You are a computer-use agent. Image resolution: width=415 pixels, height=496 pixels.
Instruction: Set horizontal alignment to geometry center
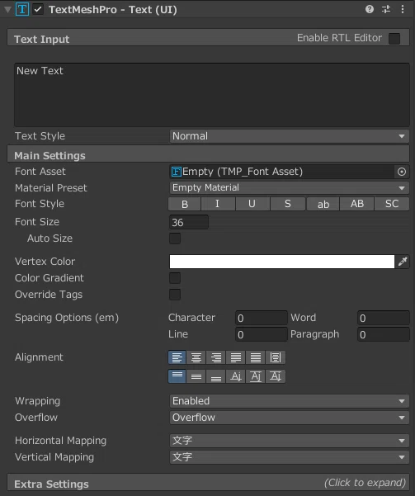[x=276, y=357]
